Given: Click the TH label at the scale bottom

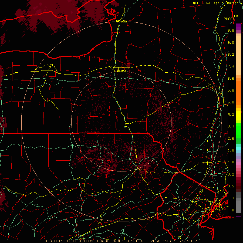Looking at the screenshot, I should (x=232, y=210).
